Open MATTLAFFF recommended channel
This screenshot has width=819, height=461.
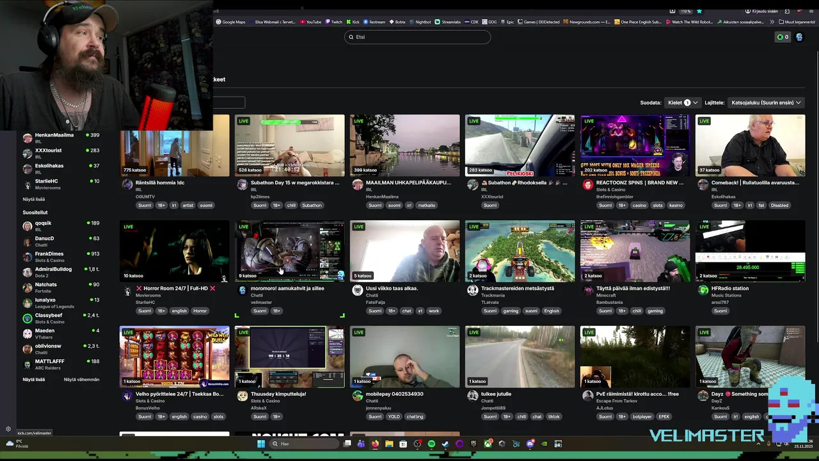pyautogui.click(x=61, y=364)
